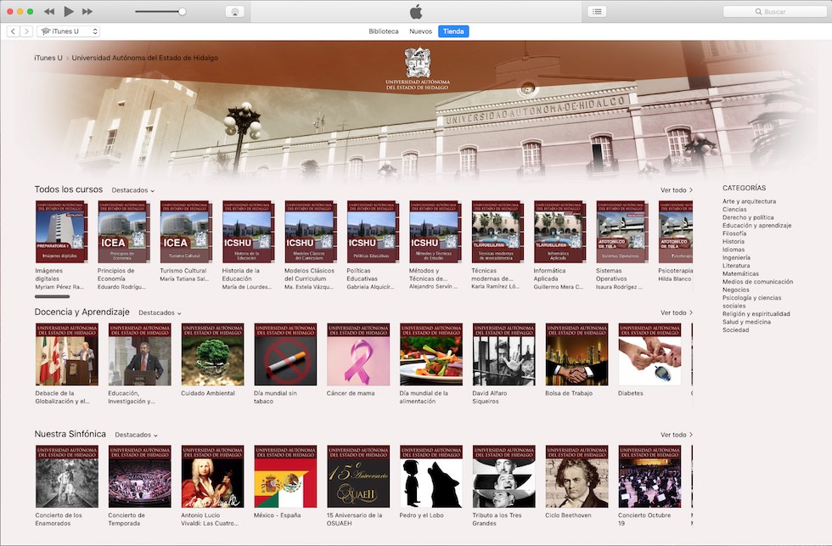The image size is (832, 546).
Task: Click the Educación, Investigación y... title text
Action: click(x=132, y=397)
